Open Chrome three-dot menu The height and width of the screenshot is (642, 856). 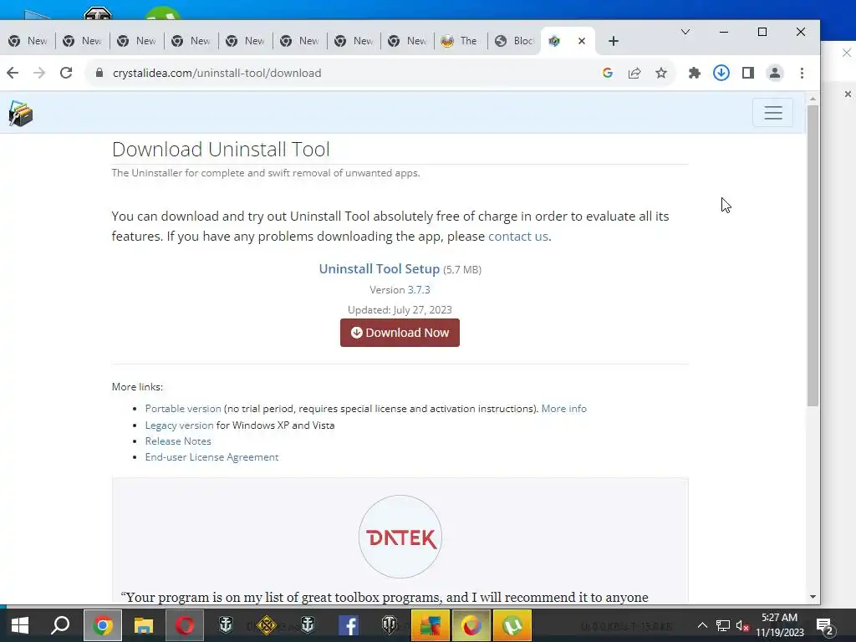[x=802, y=73]
